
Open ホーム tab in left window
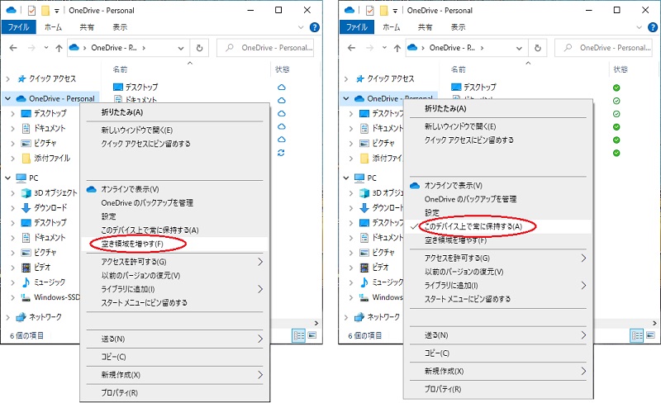tap(53, 27)
